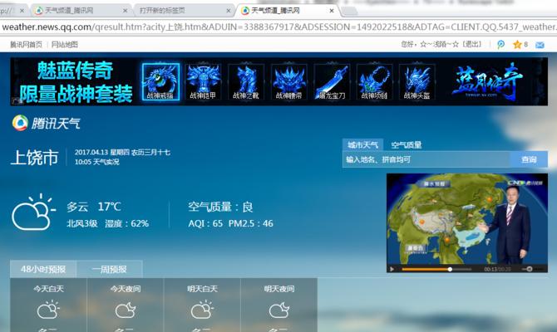557x332 pixels.
Task: Click the 明天夜间 forecast weather icon
Action: click(279, 310)
